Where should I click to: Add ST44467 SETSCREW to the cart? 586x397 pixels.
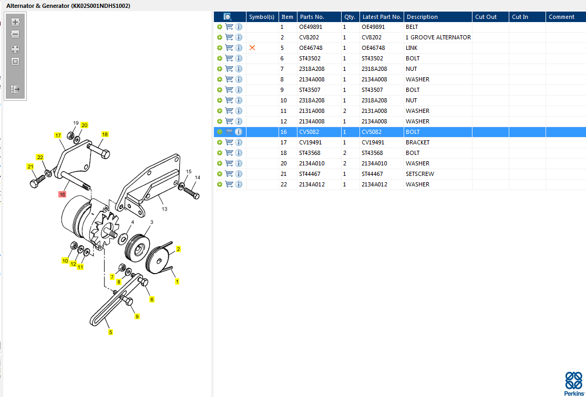coord(229,174)
